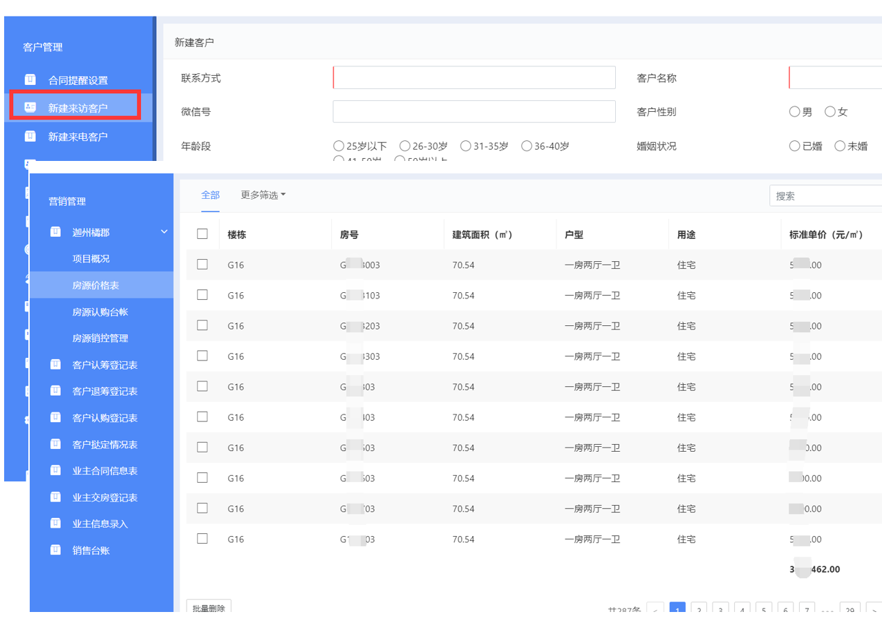Image resolution: width=882 pixels, height=641 pixels.
Task: Choose the 已婚 marital status option
Action: 794,146
